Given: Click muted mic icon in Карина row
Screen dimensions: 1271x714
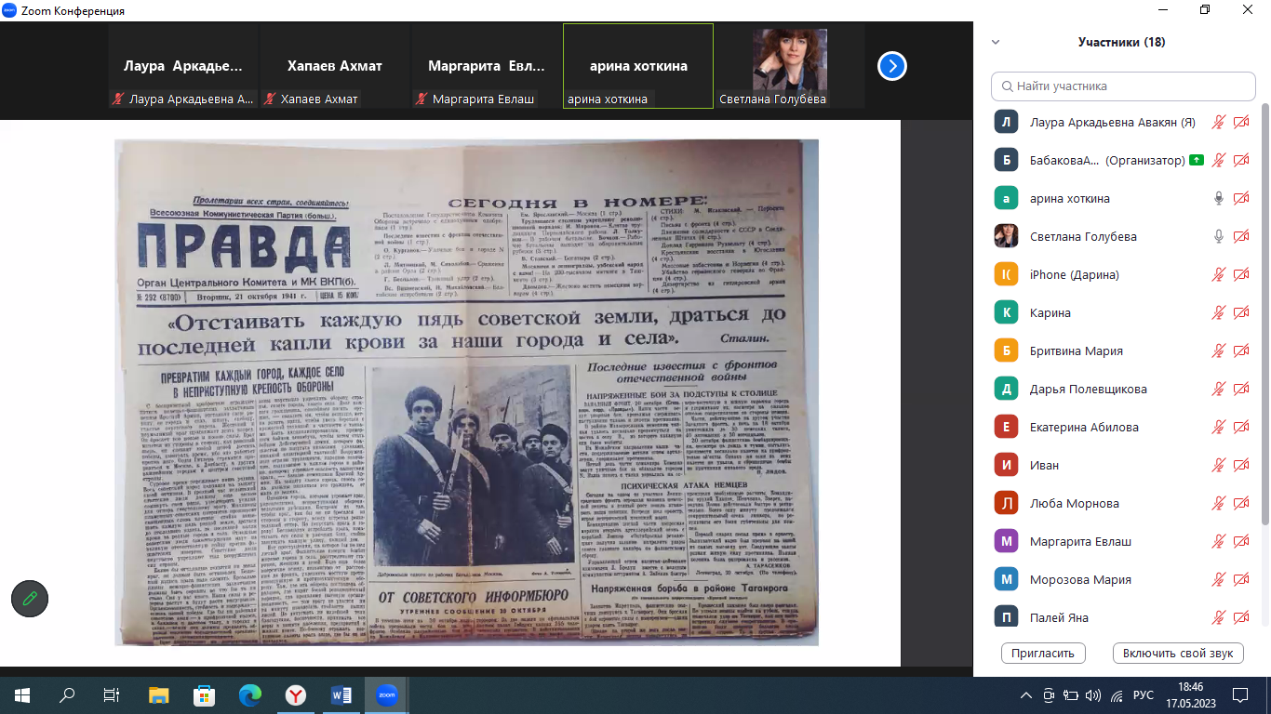Looking at the screenshot, I should point(1218,312).
